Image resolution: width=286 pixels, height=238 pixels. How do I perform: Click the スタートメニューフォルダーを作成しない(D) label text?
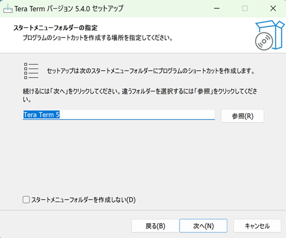click(x=83, y=200)
